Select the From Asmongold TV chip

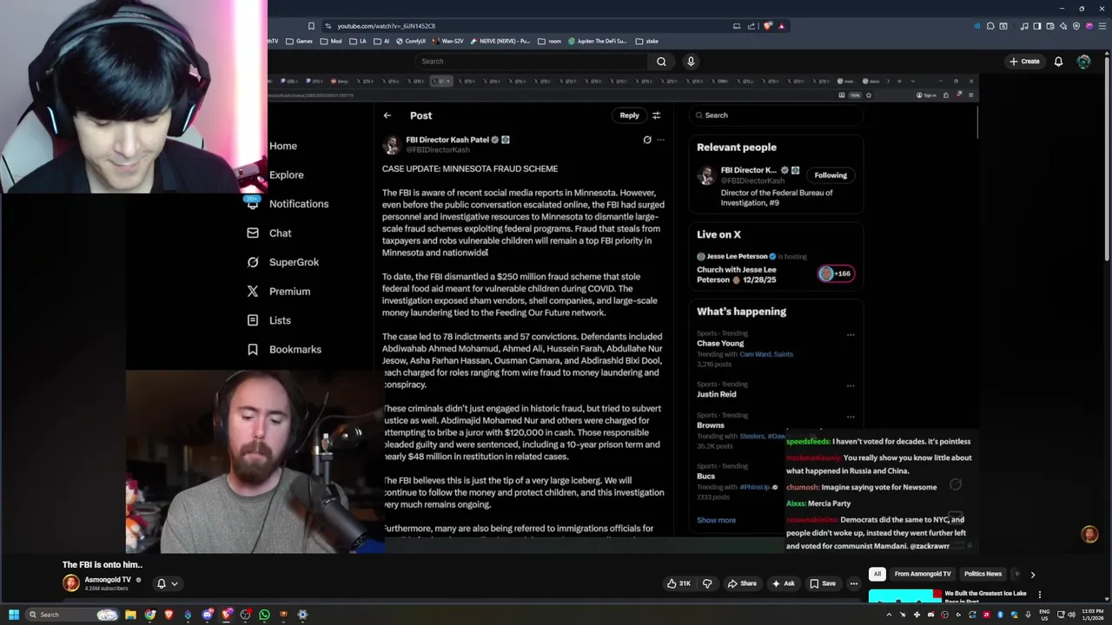(923, 574)
